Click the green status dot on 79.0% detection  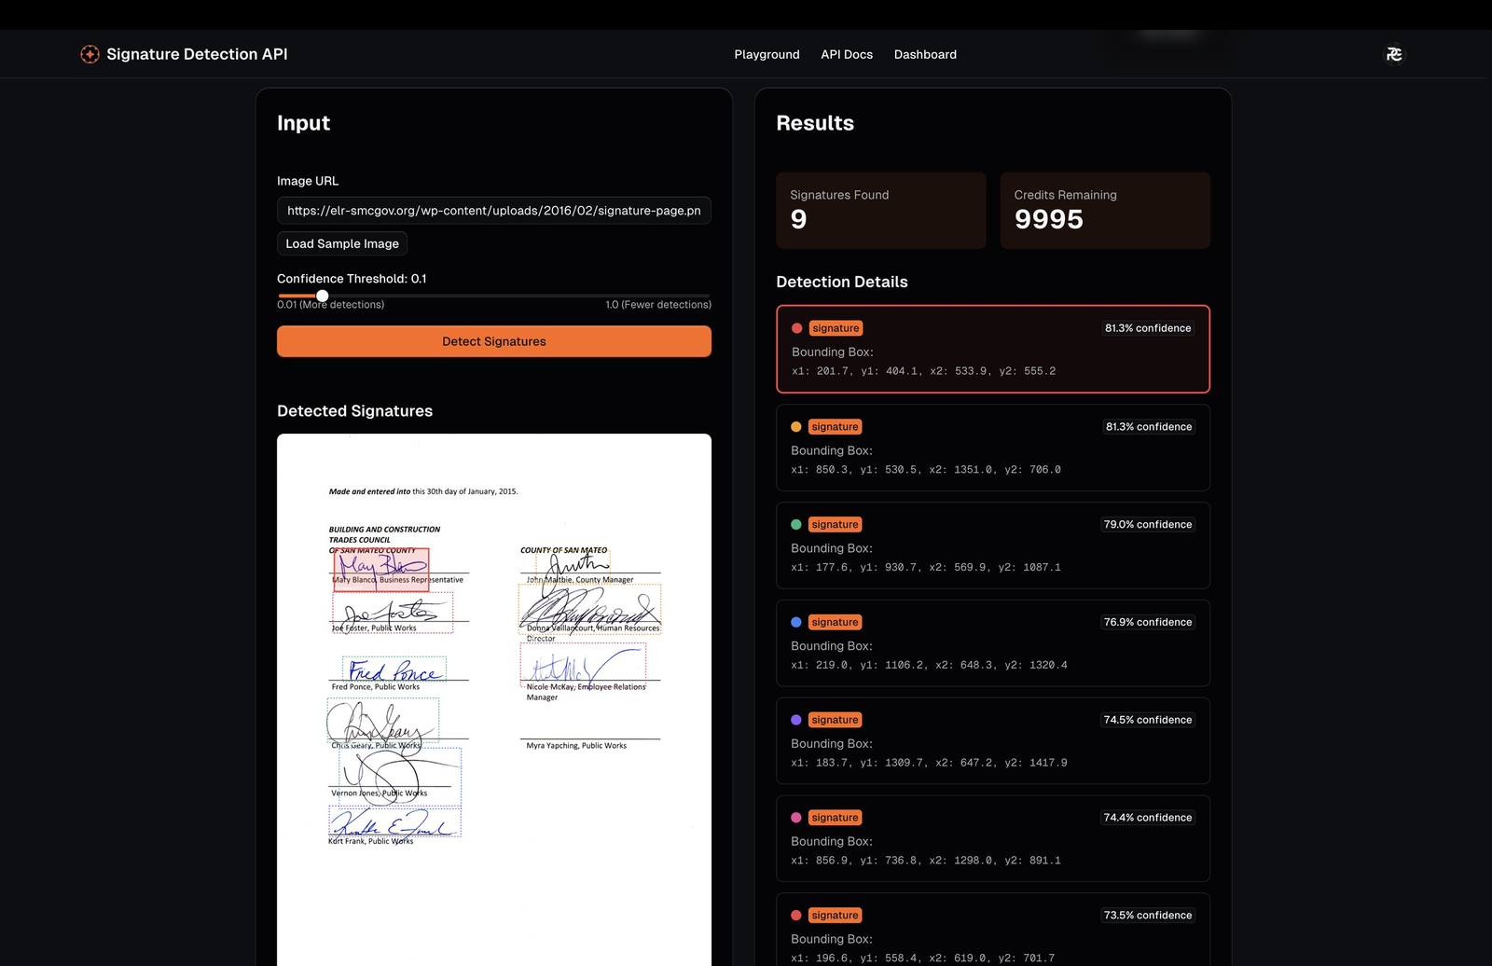click(796, 524)
